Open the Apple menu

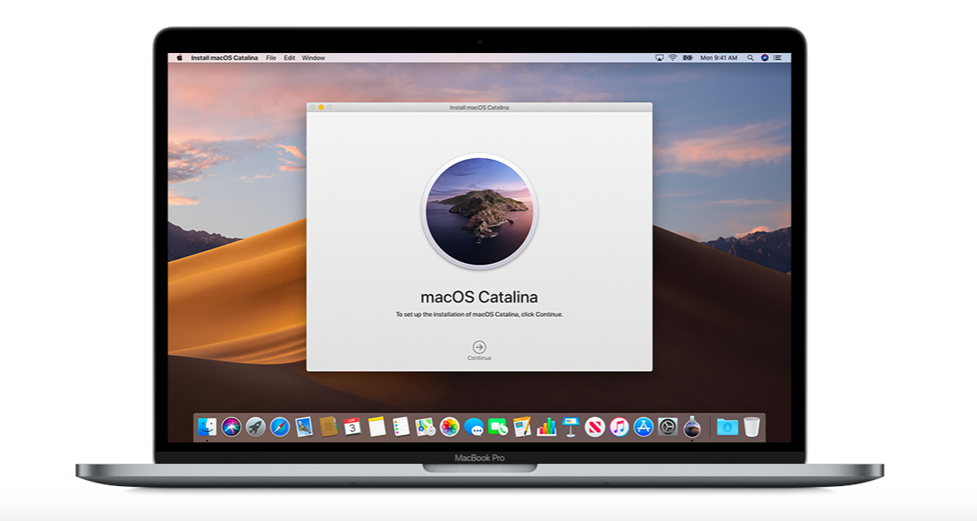point(179,58)
